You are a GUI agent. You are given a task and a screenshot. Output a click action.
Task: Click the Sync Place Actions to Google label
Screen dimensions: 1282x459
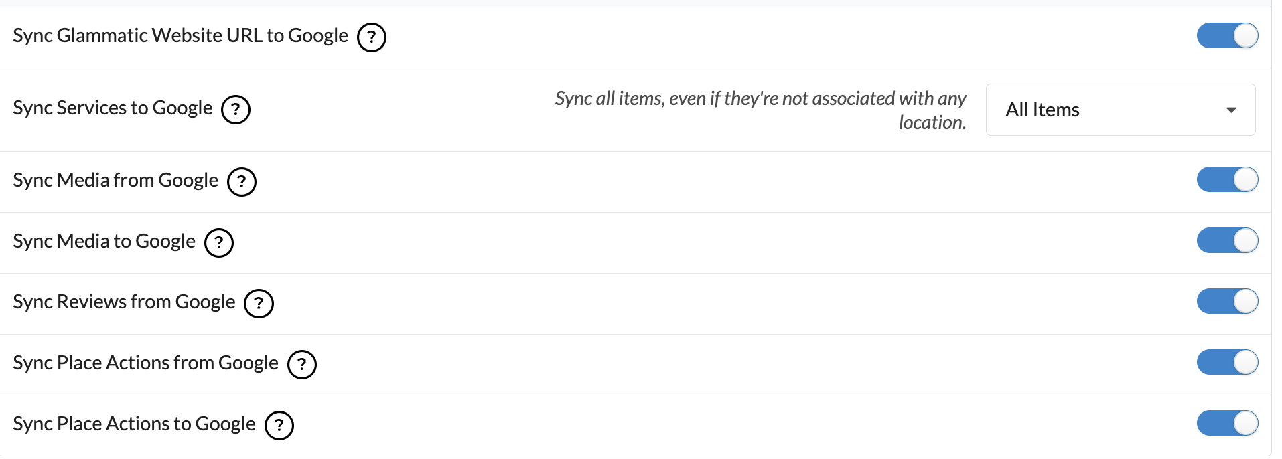click(134, 424)
